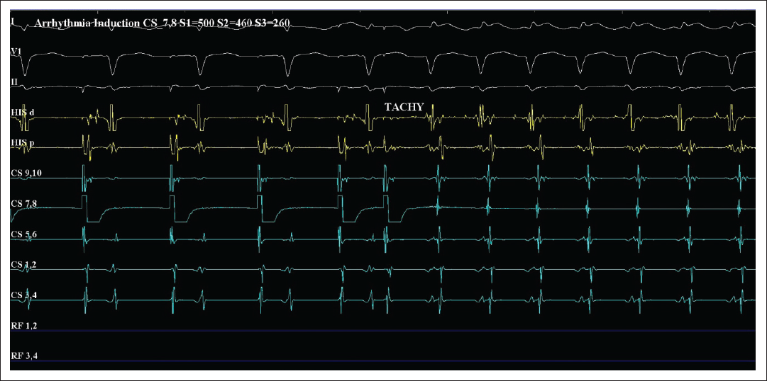Select the lead I channel label
This screenshot has width=767, height=381.
12,21
